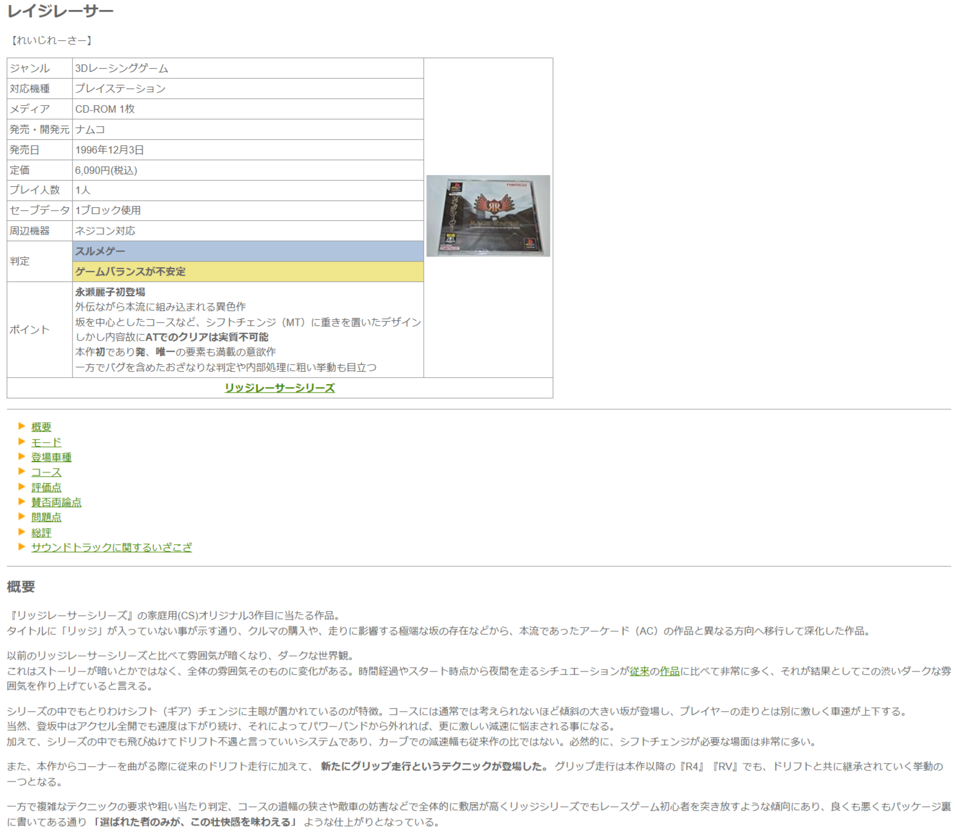The width and height of the screenshot is (956, 836).
Task: Follow the 作品 link in the overview text
Action: tap(670, 671)
